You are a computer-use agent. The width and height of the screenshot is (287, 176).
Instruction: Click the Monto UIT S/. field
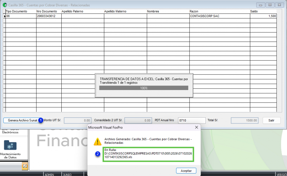coord(77,120)
